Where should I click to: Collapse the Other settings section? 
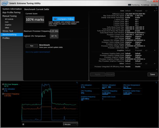[154, 63]
